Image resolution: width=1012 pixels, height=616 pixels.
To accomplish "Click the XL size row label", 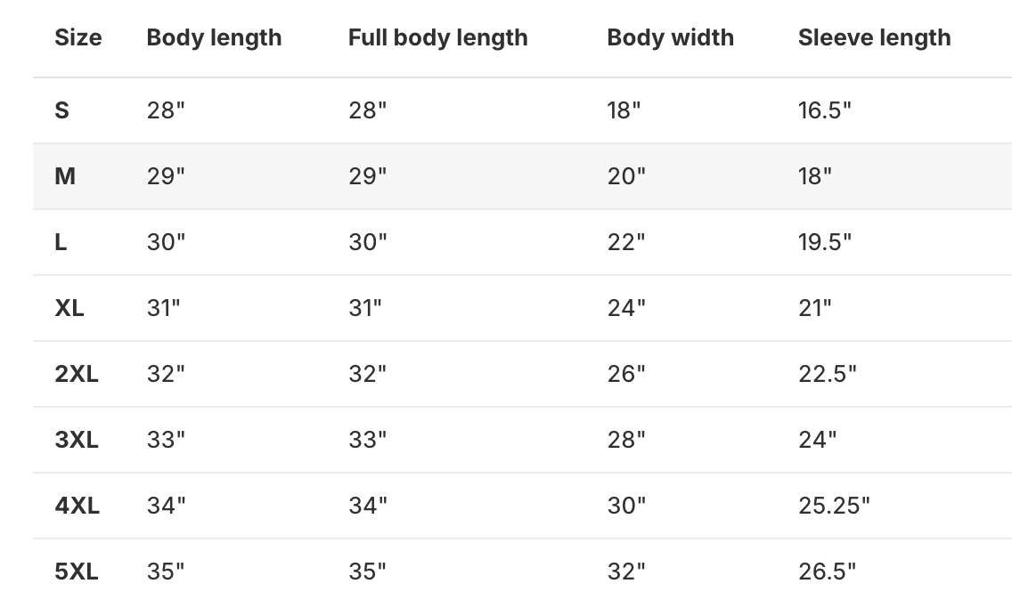I will click(x=69, y=308).
